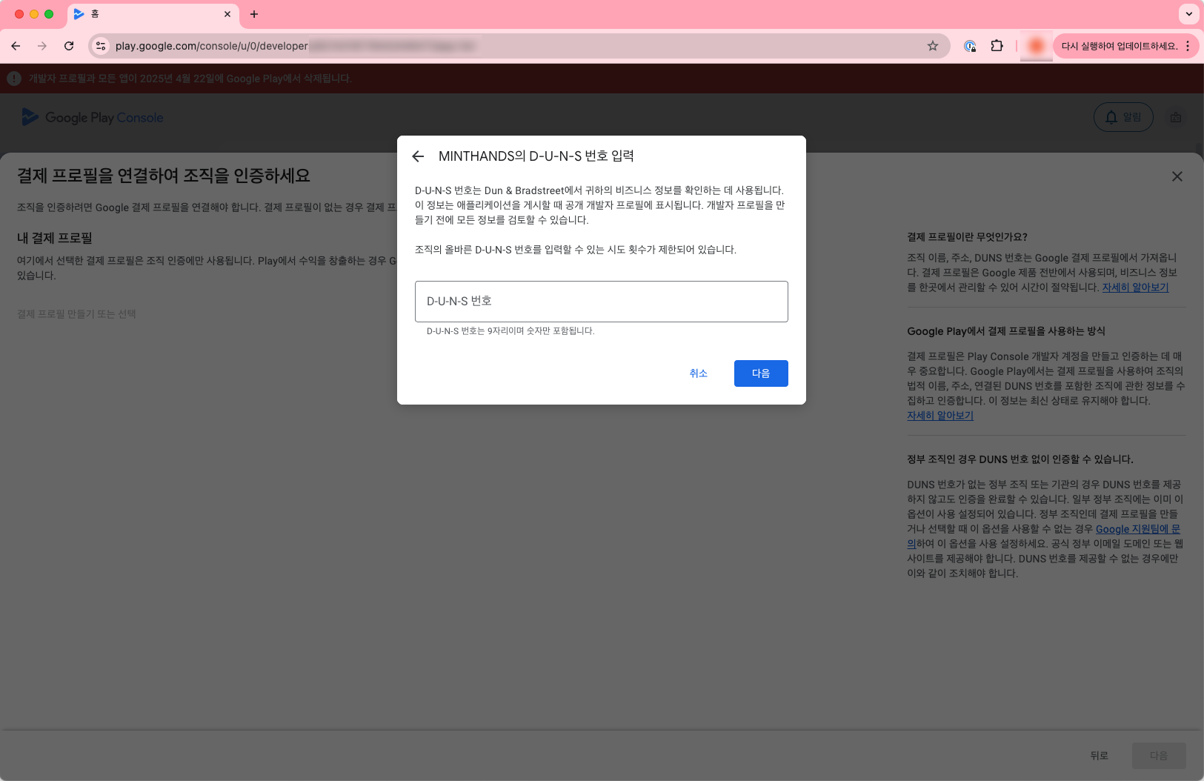
Task: Click the heading 결제 프로필이란 무엇인가요?
Action: (x=967, y=237)
